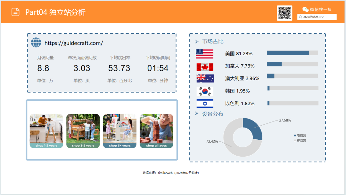This screenshot has height=195, width=346.
Task: Click the Australia flag icon
Action: tap(205, 78)
